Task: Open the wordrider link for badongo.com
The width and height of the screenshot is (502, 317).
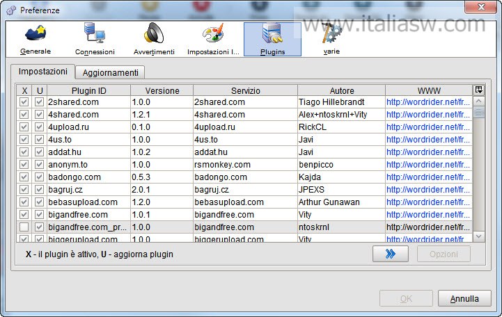Action: 428,177
